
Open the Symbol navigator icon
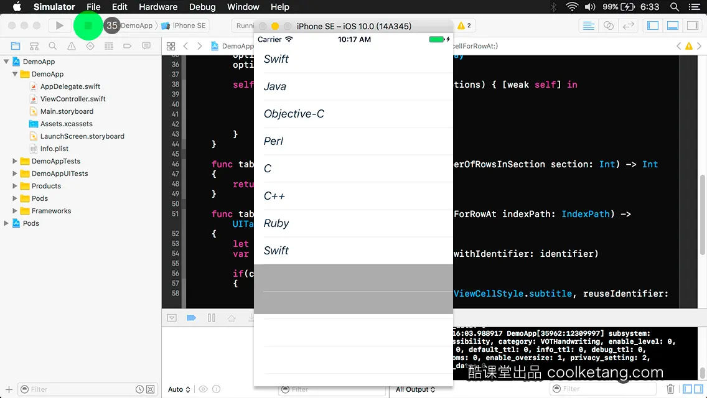click(x=34, y=46)
